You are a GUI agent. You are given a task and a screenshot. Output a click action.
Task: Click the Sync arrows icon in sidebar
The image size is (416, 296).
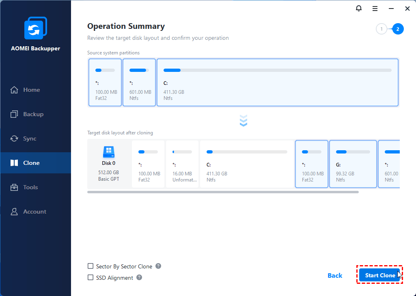[x=14, y=138]
